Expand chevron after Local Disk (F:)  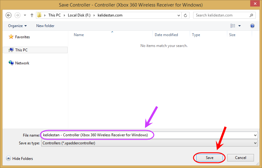click(x=94, y=15)
